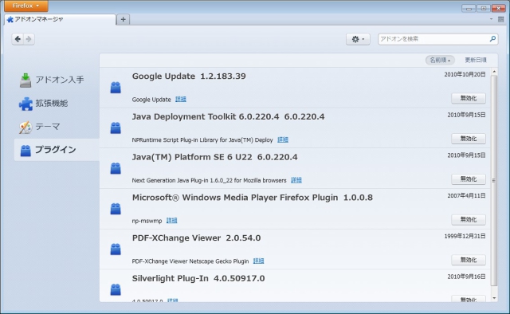
Task: Click the テーマ paint palette icon
Action: point(25,128)
